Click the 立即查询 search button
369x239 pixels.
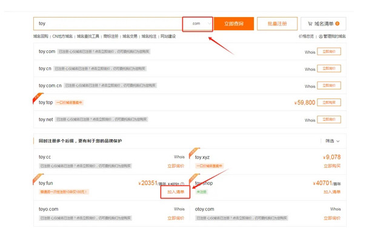(x=234, y=24)
